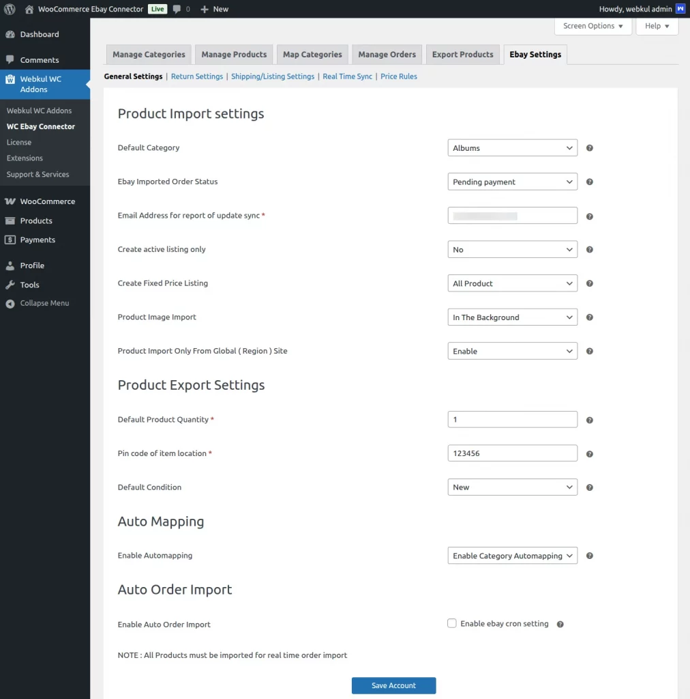
Task: Open the Create active listing only dropdown
Action: coord(512,249)
